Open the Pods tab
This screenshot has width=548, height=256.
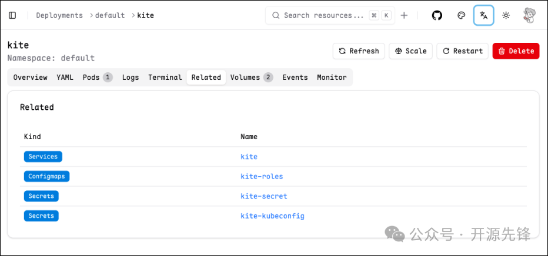click(97, 78)
